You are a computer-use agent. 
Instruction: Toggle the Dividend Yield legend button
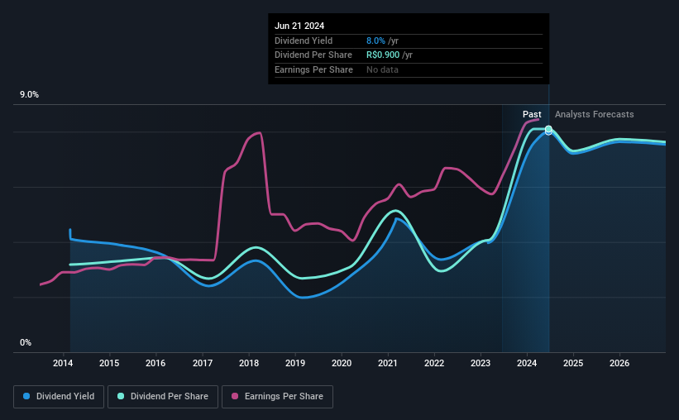coord(59,397)
